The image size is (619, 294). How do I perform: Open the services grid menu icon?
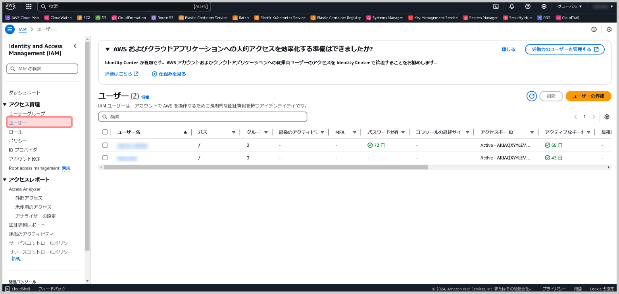tap(29, 6)
